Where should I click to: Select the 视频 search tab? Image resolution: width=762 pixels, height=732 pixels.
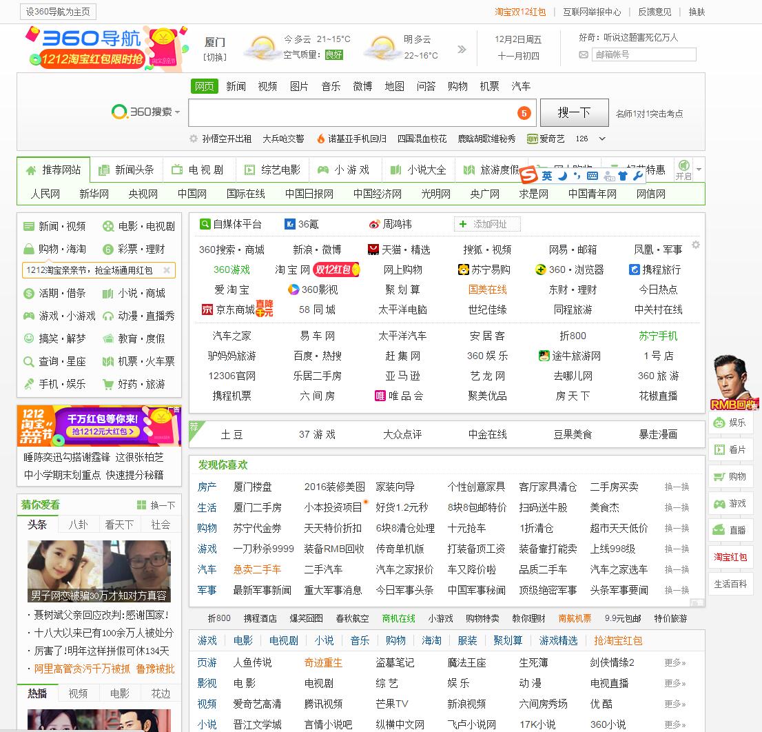point(267,87)
